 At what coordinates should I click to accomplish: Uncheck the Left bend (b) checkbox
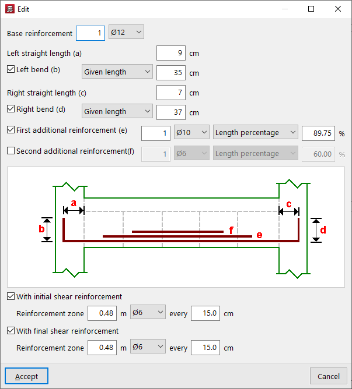click(11, 69)
